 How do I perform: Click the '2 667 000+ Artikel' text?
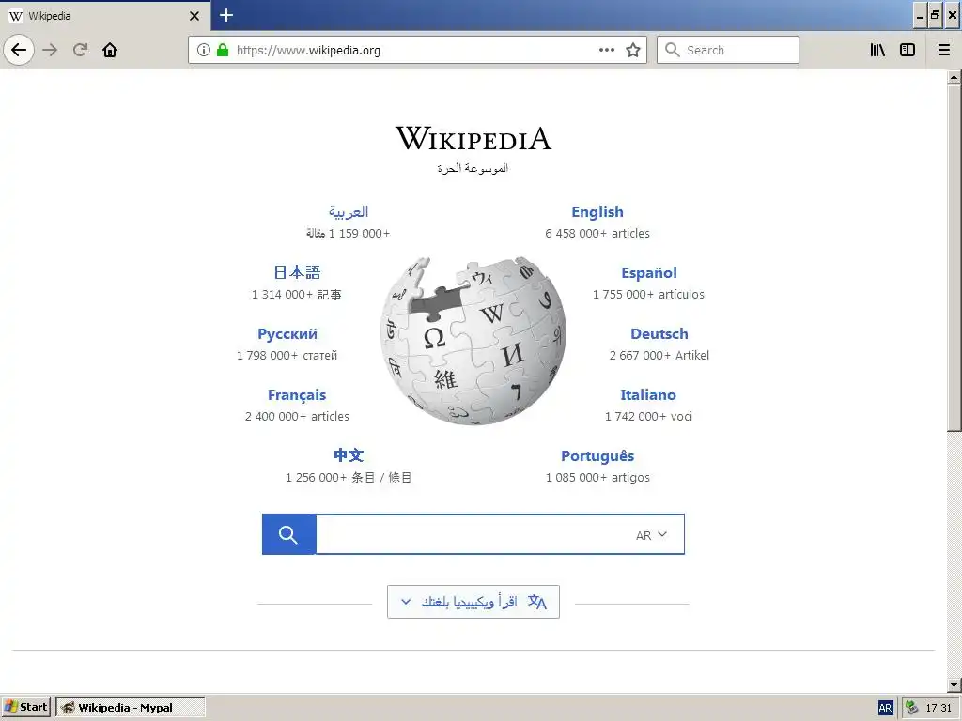659,356
